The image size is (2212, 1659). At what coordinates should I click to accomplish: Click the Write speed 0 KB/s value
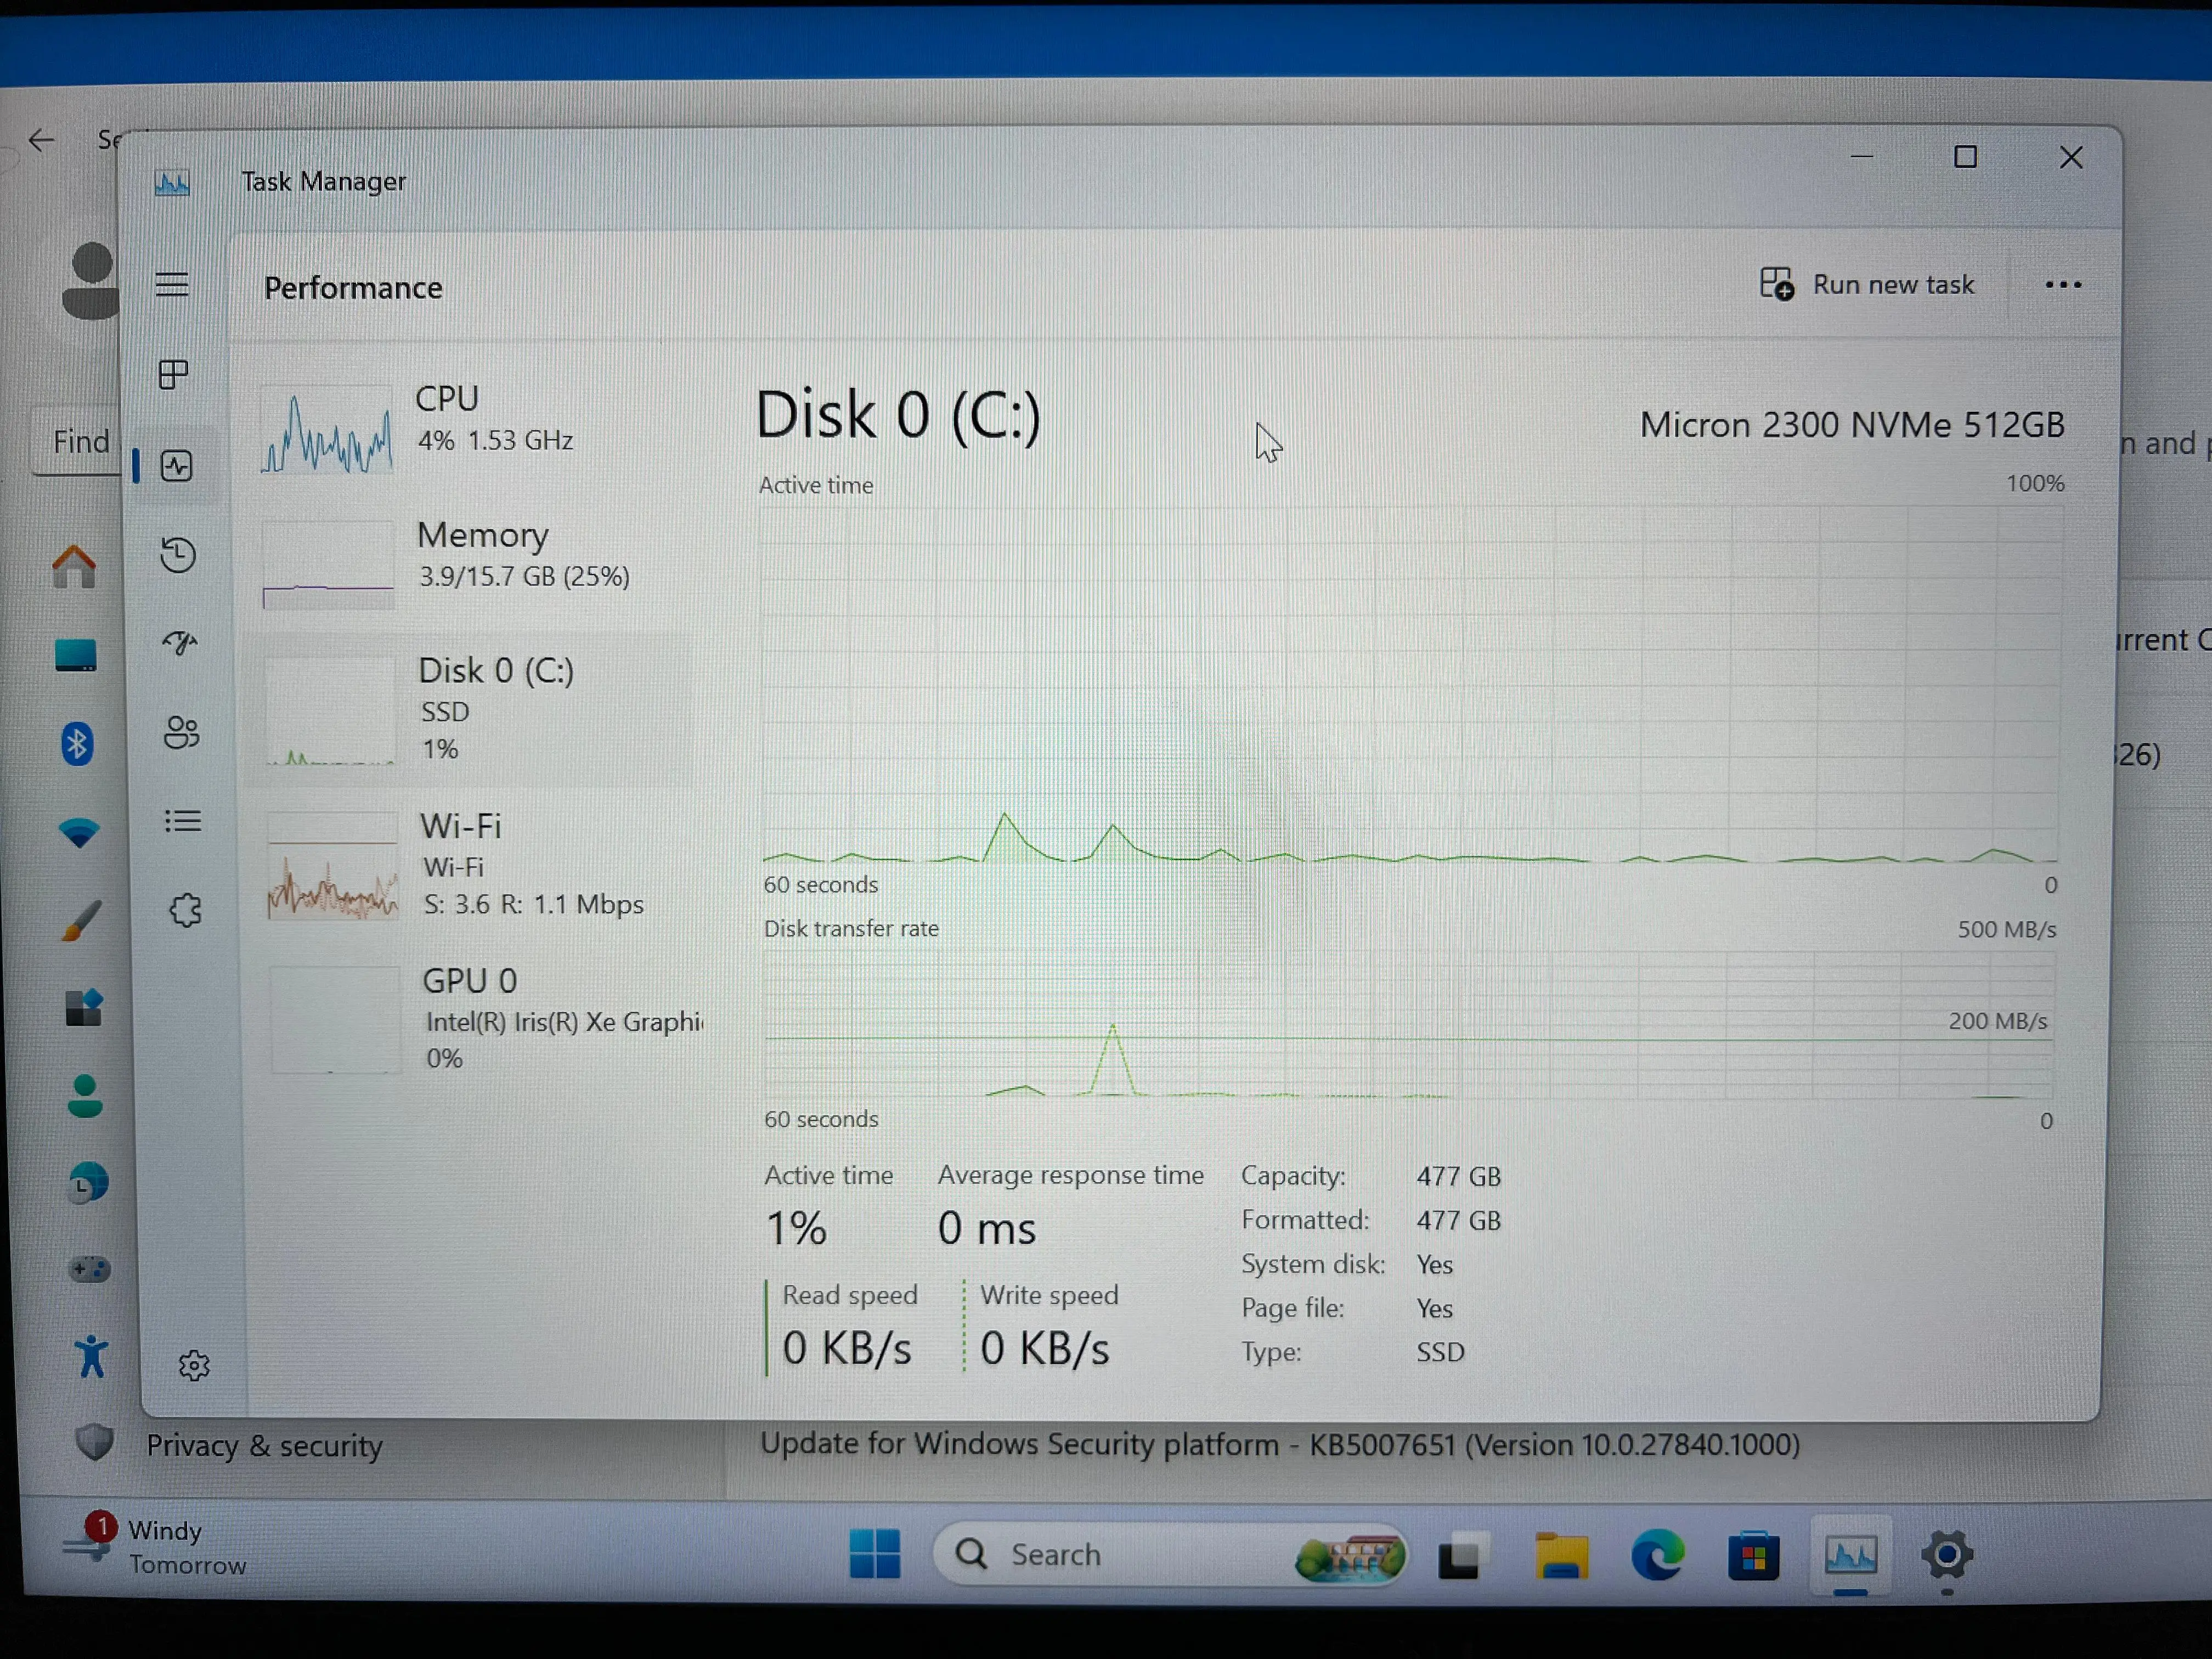click(x=1045, y=1349)
